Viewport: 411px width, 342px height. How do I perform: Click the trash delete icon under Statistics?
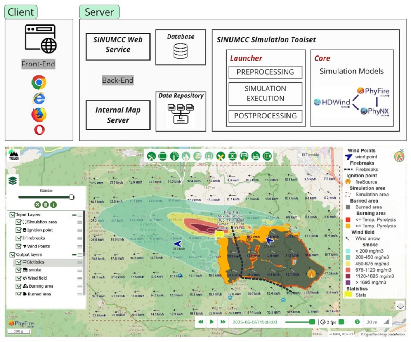pyautogui.click(x=46, y=205)
